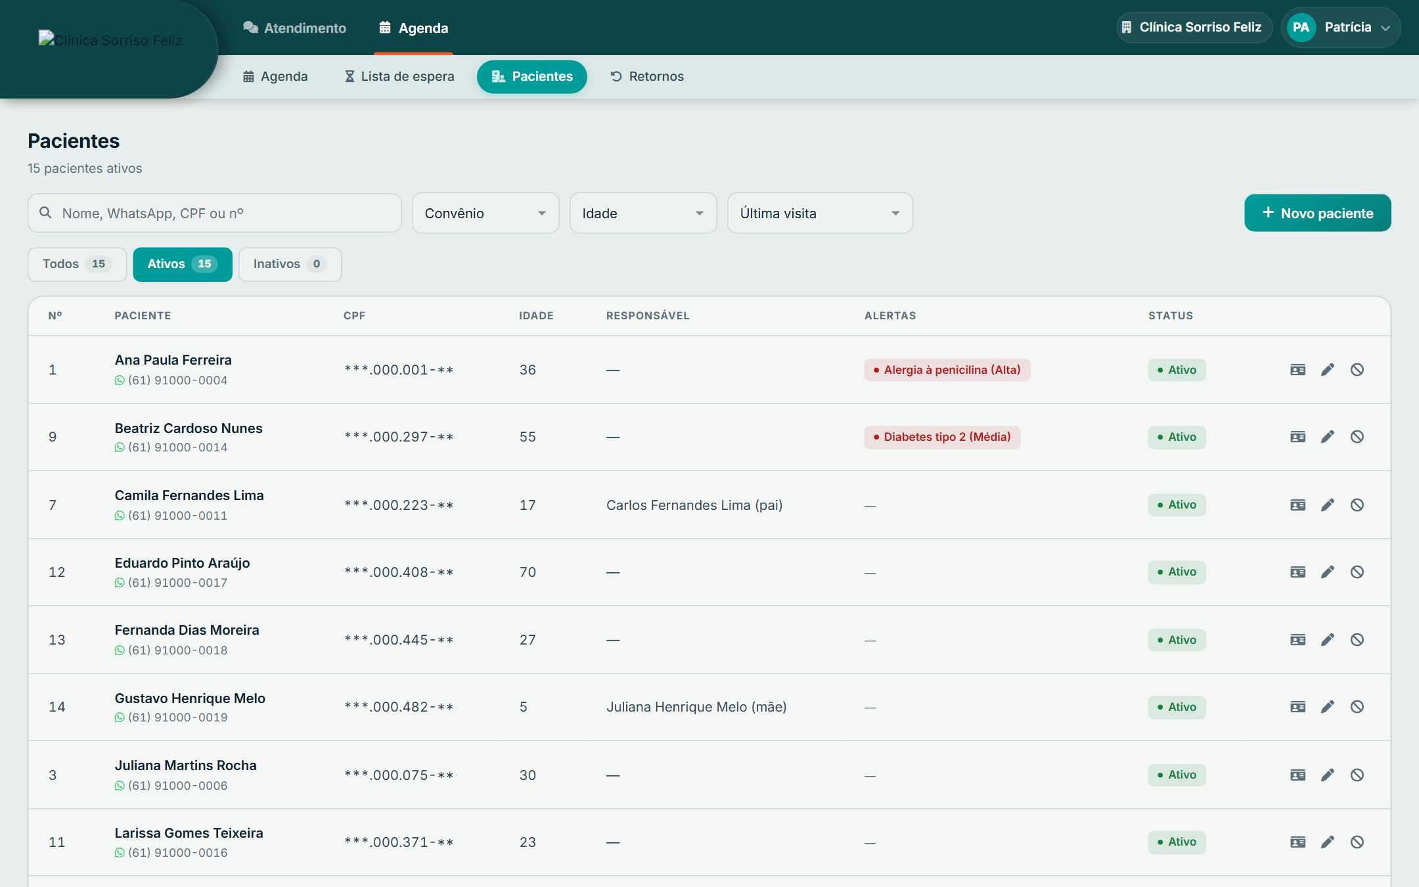Click responsible Juliana Henrique Melo (mãe)
1419x887 pixels.
pos(696,707)
